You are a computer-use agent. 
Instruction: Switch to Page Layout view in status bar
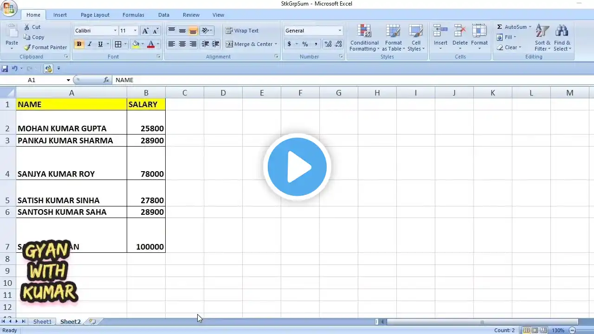(535, 330)
